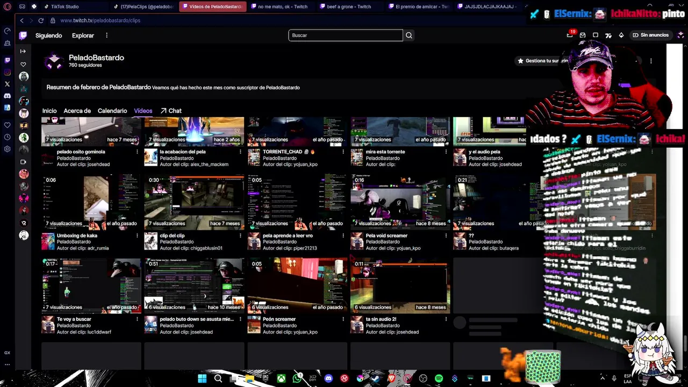The width and height of the screenshot is (688, 387).
Task: Click the heart icon in Twitch sidebar
Action: pyautogui.click(x=23, y=64)
